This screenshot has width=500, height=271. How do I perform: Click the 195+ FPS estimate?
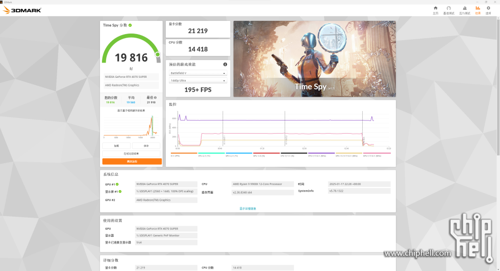coord(198,90)
